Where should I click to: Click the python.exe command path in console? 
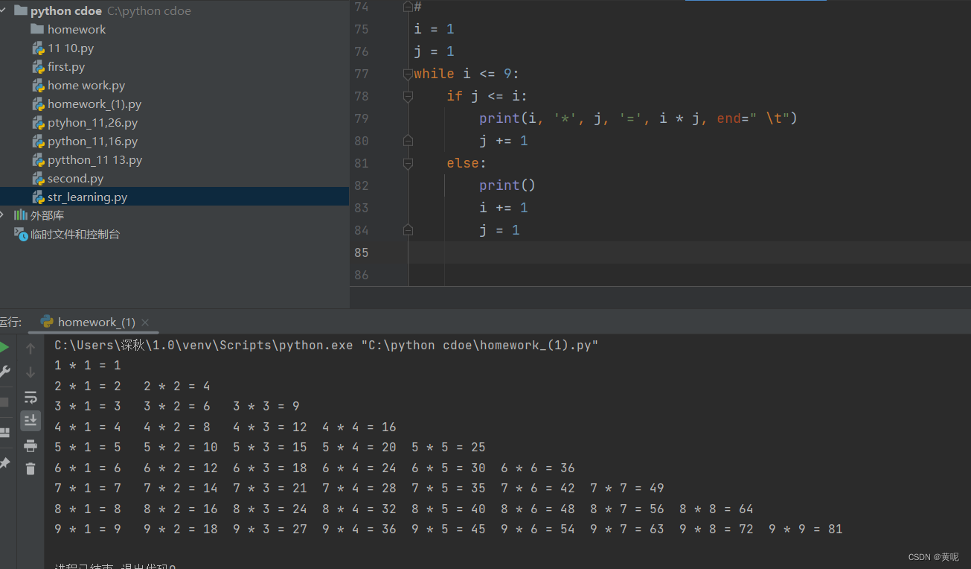tap(205, 345)
